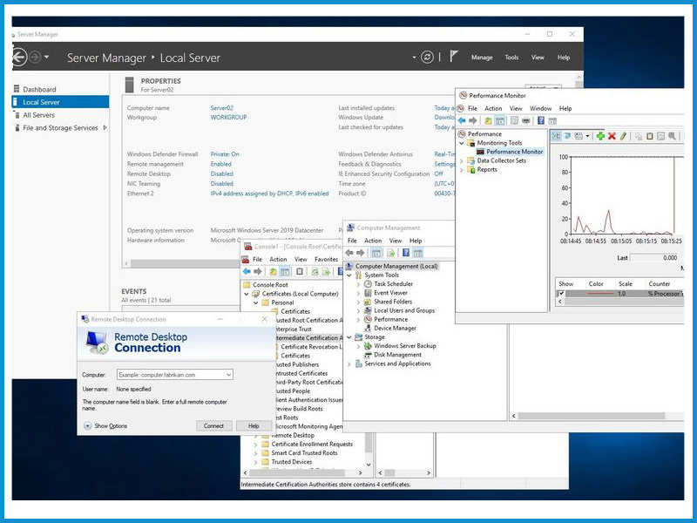
Task: Click WORKGROUP link in Properties
Action: click(x=228, y=118)
